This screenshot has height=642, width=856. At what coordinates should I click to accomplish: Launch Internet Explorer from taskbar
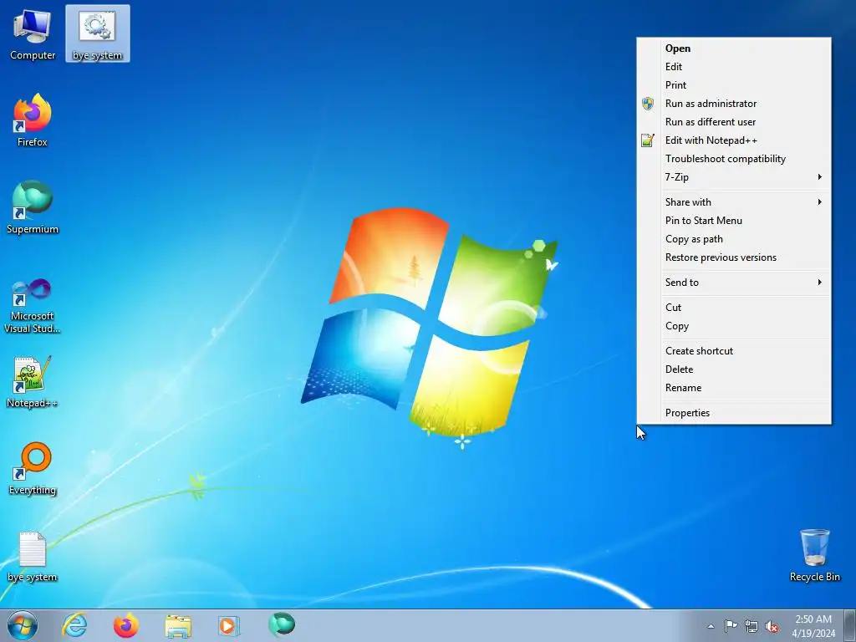tap(74, 625)
